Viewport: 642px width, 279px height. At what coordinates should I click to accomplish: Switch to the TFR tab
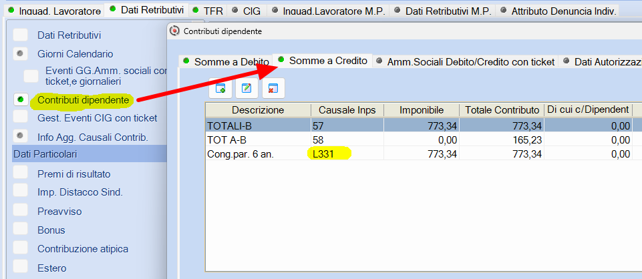pos(208,11)
